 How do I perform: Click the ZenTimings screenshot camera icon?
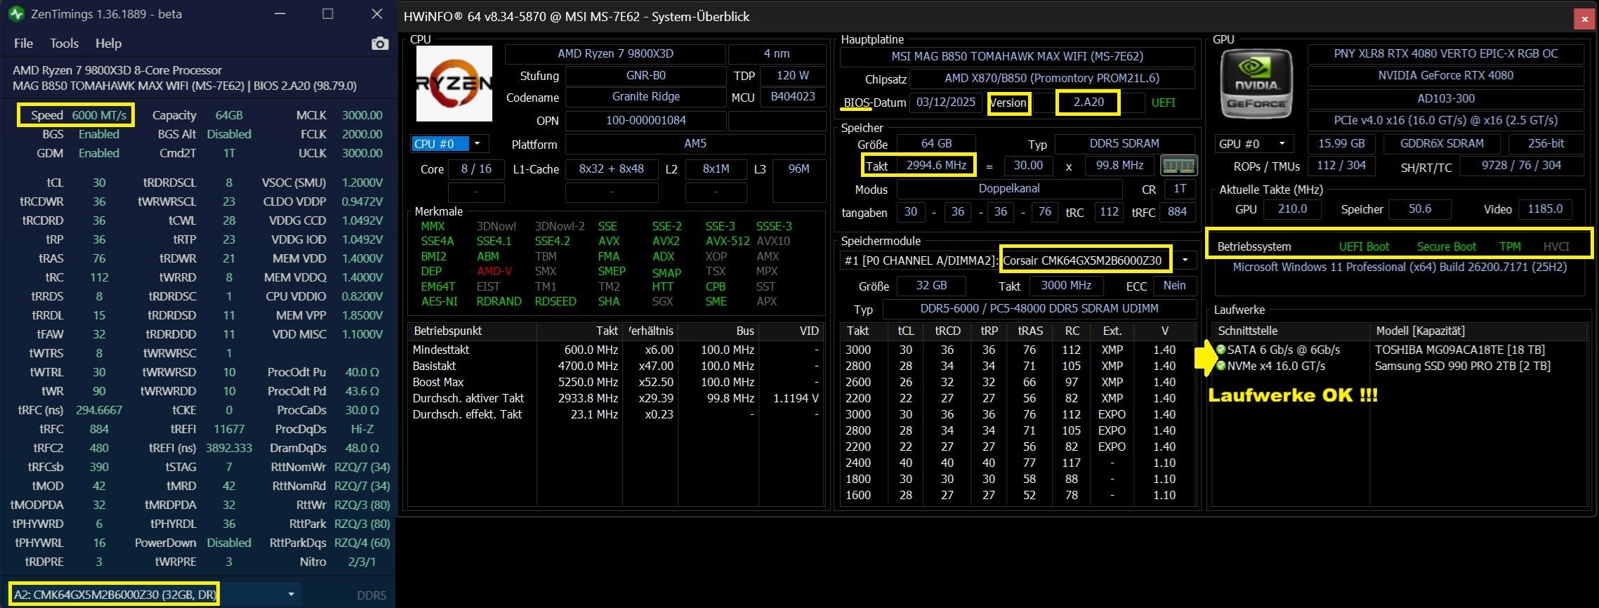tap(379, 44)
